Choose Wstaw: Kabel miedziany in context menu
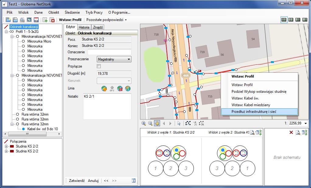 point(259,105)
